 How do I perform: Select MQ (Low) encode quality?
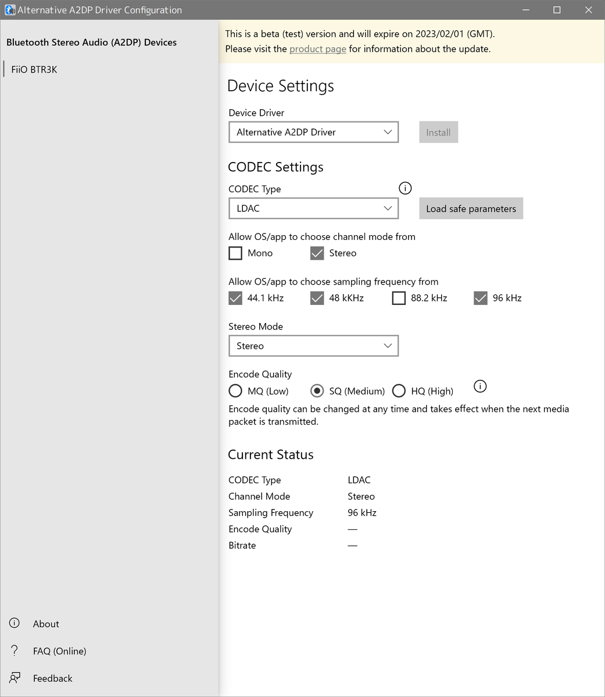click(x=235, y=390)
